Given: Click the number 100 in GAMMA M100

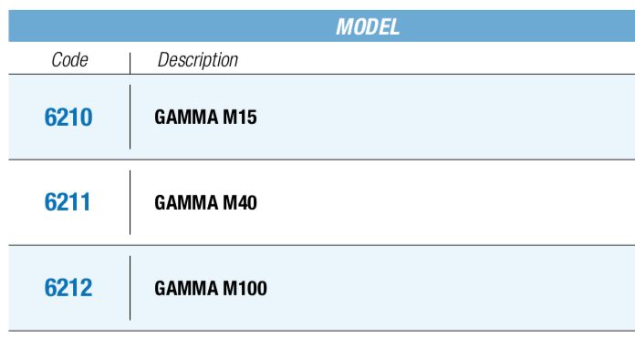Looking at the screenshot, I should (x=253, y=289).
